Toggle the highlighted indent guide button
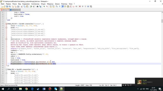This screenshot has width=163, height=91. click(x=62, y=7)
